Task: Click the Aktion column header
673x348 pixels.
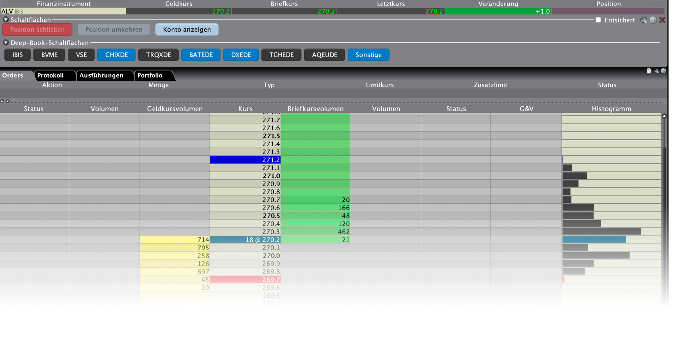Action: click(x=52, y=85)
